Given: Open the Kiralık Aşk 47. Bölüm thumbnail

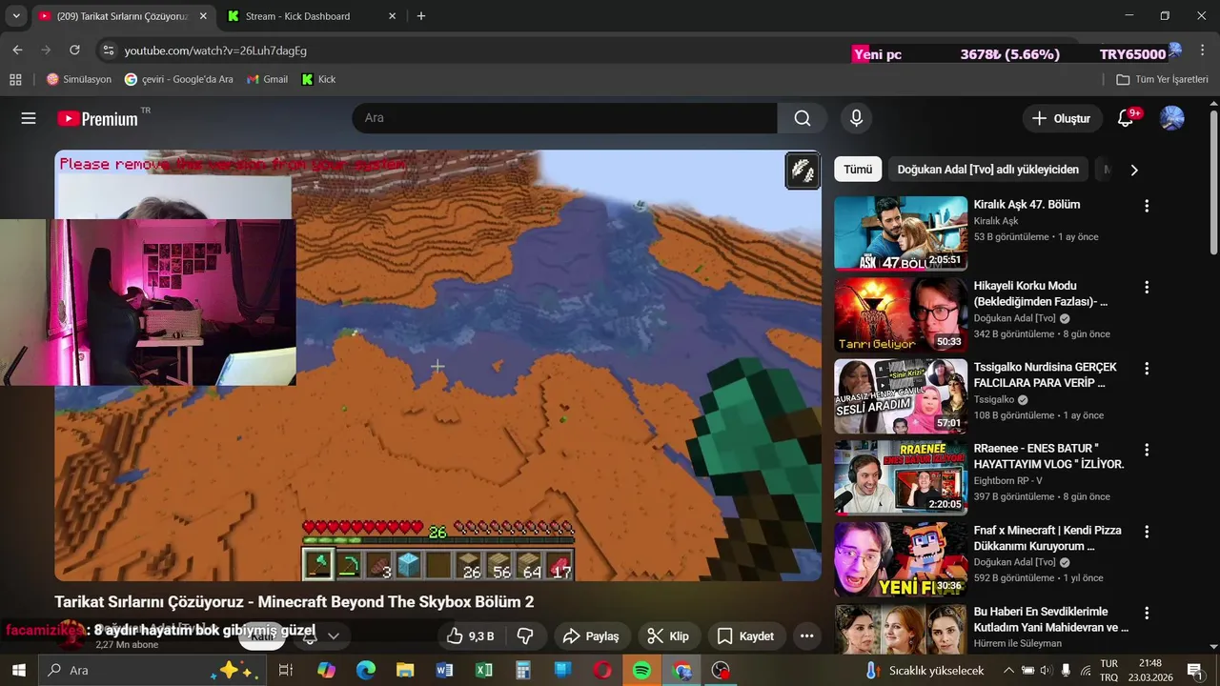Looking at the screenshot, I should pos(901,233).
